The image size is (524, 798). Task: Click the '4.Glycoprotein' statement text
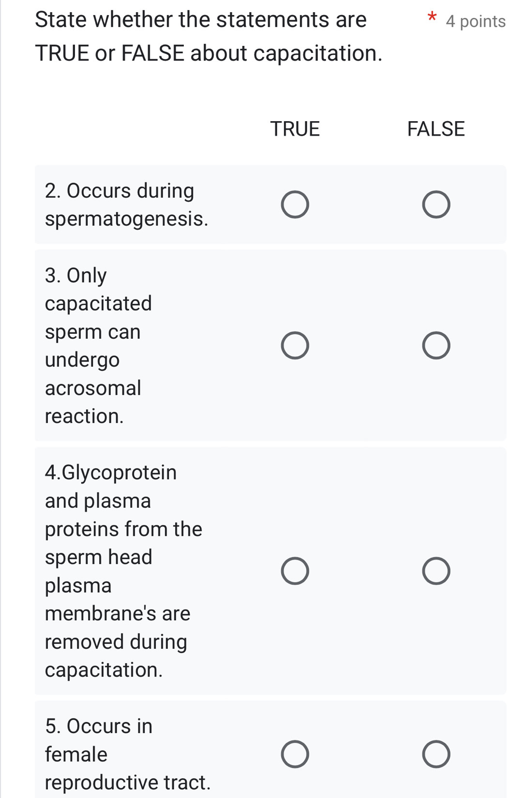coord(111,472)
